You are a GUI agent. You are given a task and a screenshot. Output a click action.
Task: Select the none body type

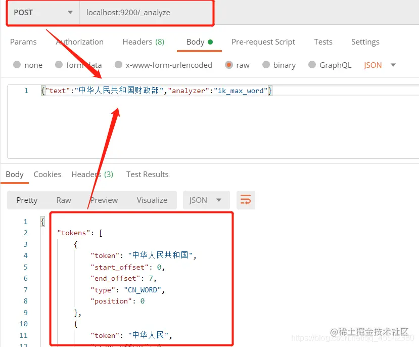point(28,65)
